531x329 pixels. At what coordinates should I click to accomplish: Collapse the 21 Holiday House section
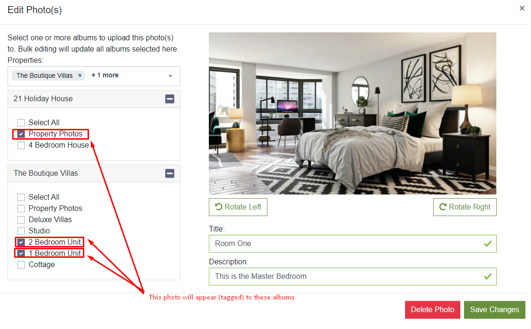[170, 99]
